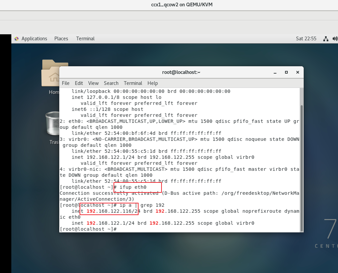Click the wired network status icon

(326, 39)
